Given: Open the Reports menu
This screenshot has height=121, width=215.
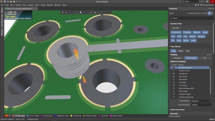Looking at the screenshot, I should (50, 5).
